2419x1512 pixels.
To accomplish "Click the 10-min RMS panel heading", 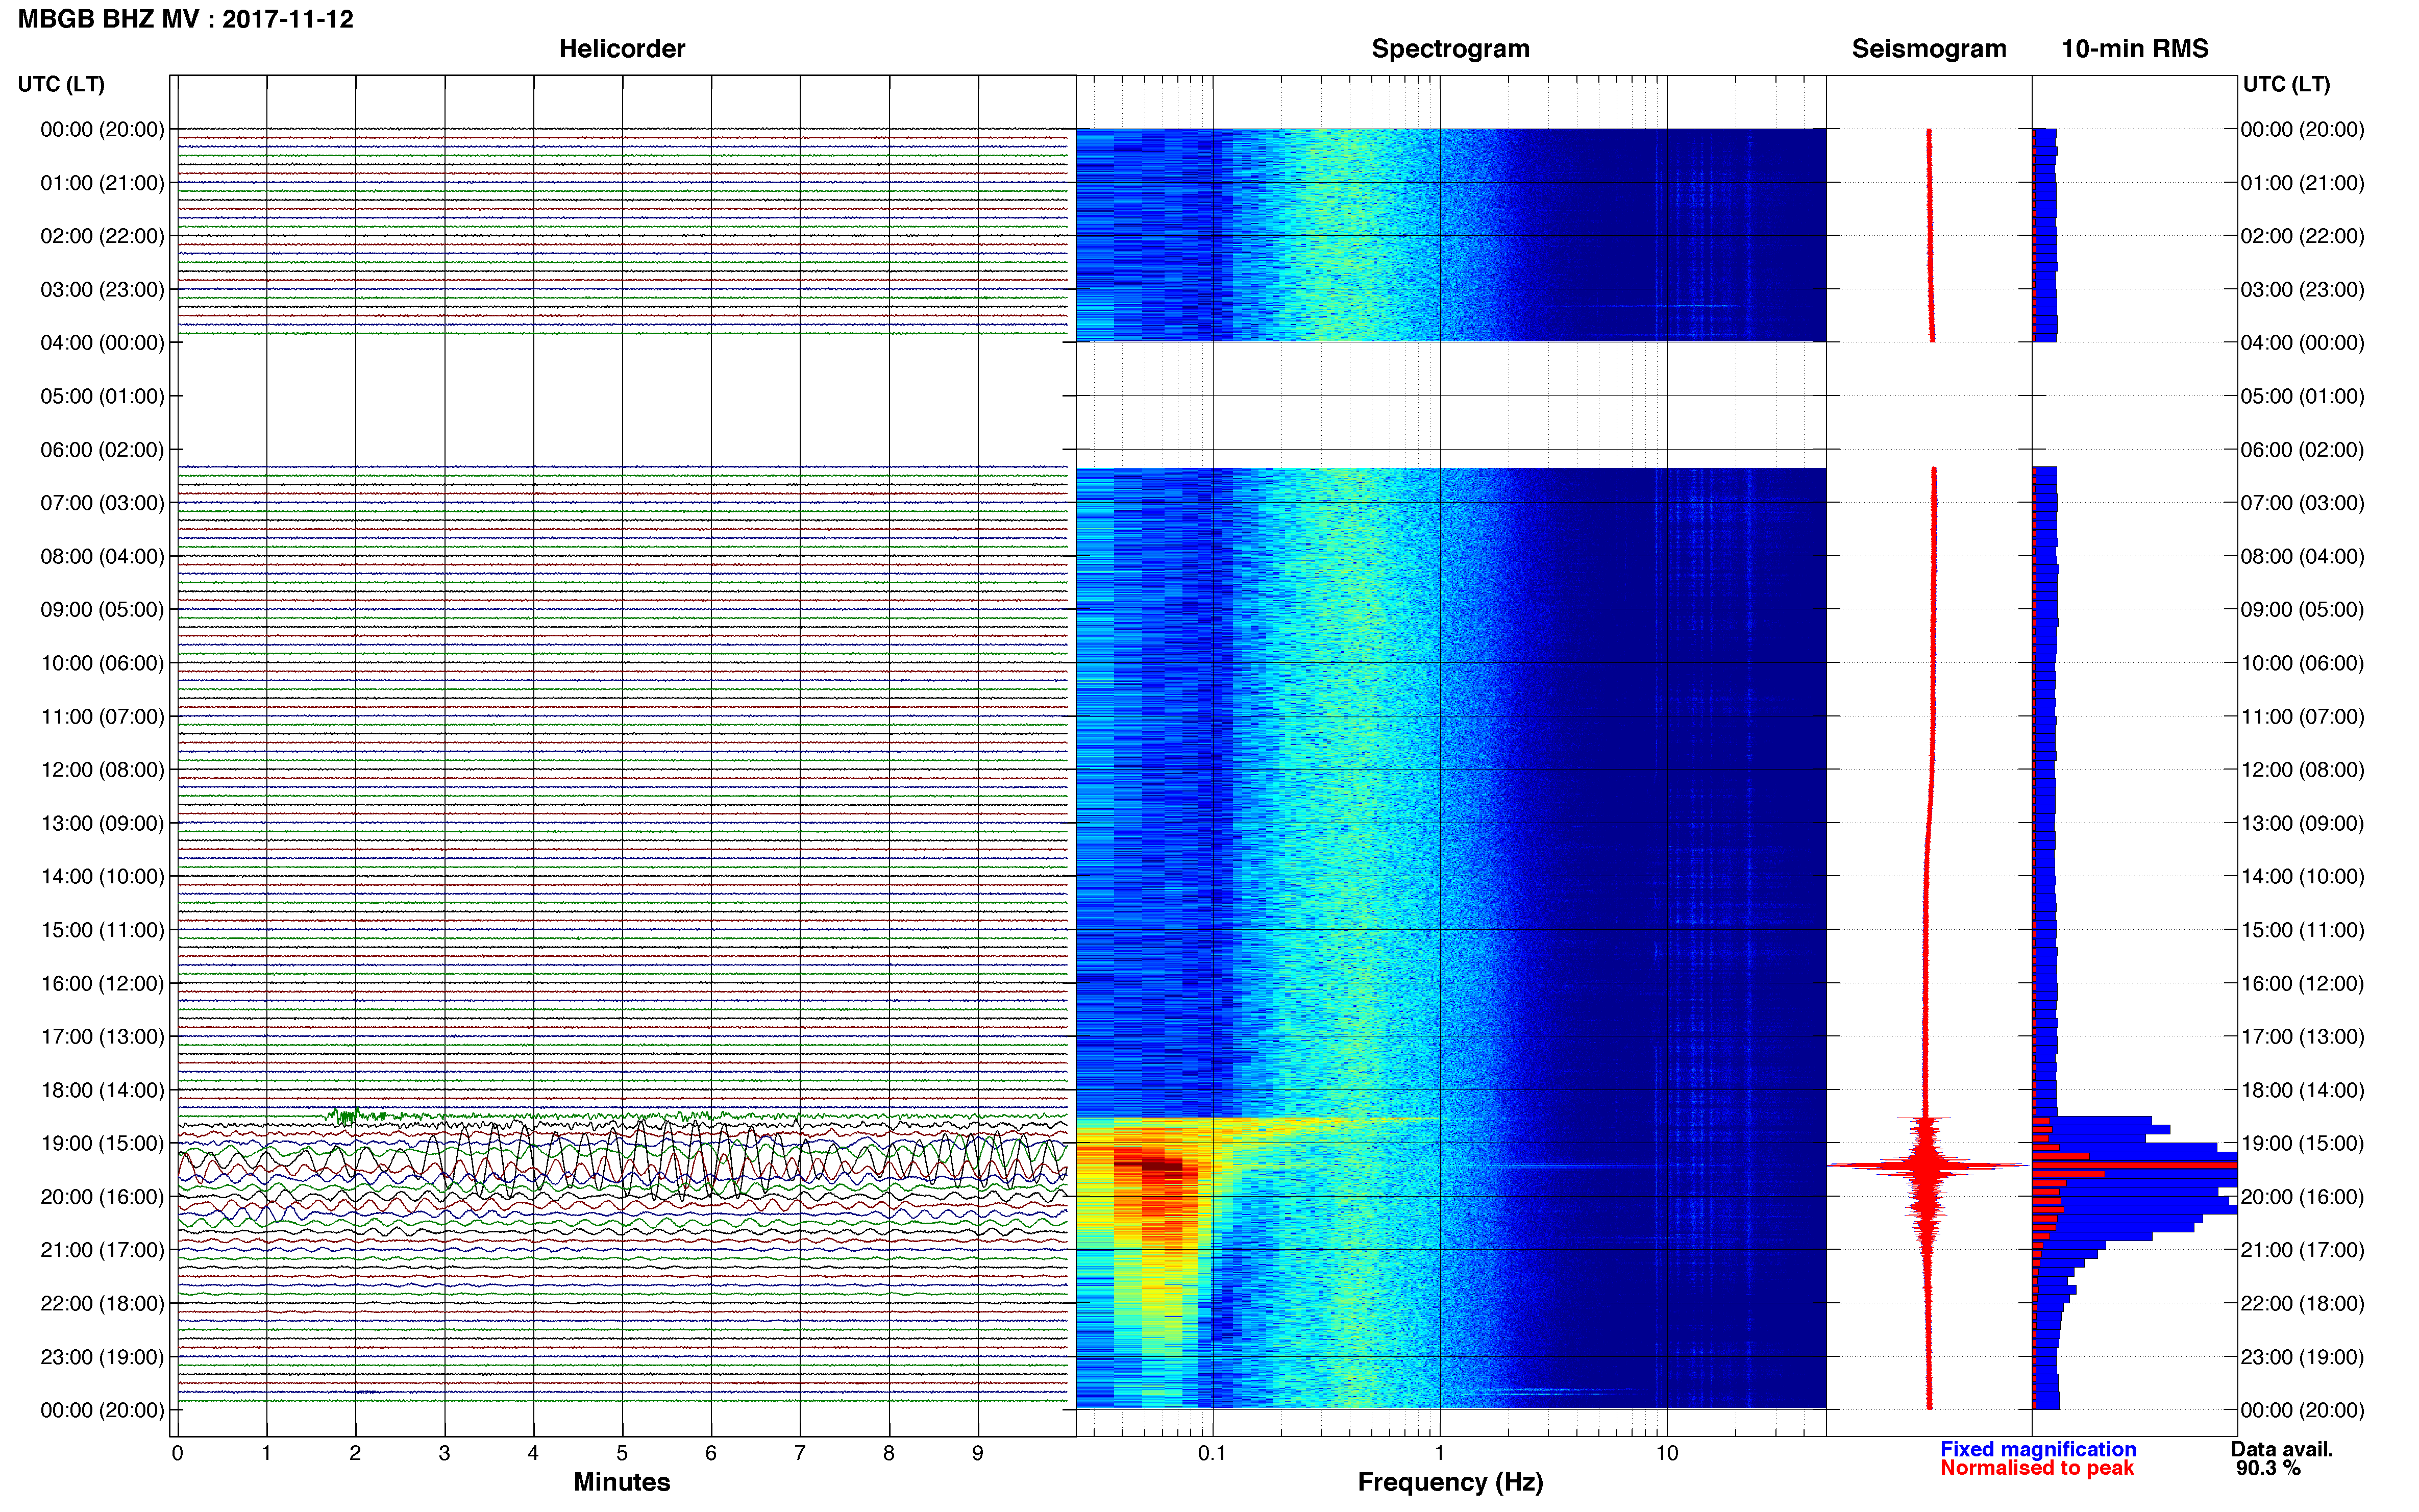I will (x=2135, y=49).
